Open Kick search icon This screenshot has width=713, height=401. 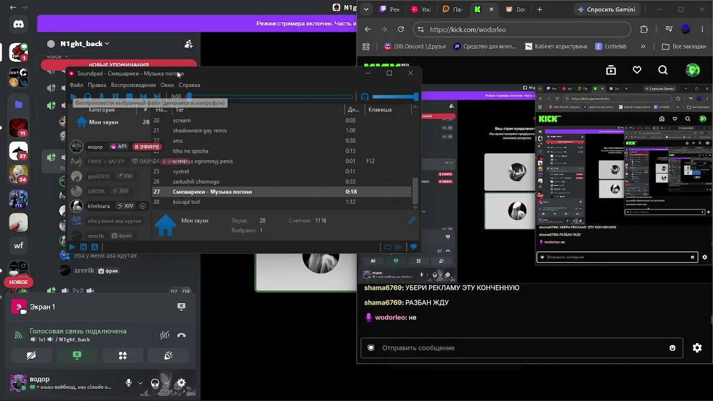coord(663,70)
